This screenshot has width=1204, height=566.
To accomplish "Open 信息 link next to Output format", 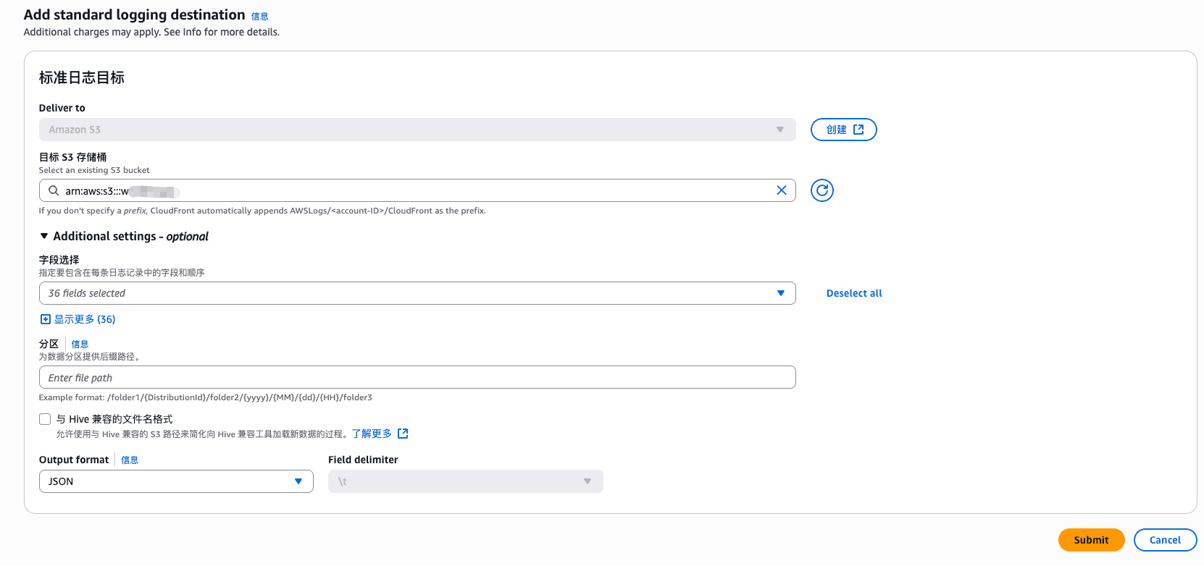I will (130, 460).
